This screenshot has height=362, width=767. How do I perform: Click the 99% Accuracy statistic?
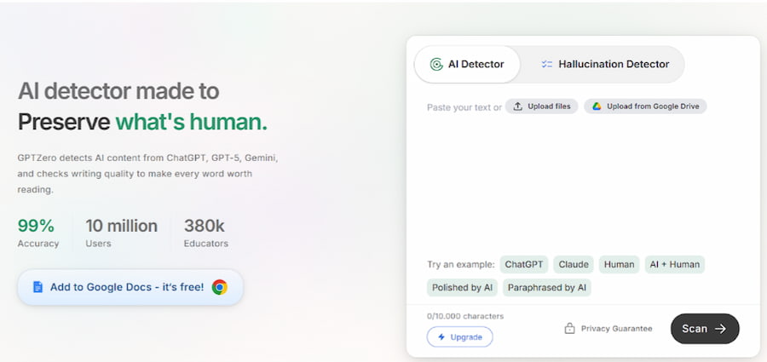tap(38, 233)
